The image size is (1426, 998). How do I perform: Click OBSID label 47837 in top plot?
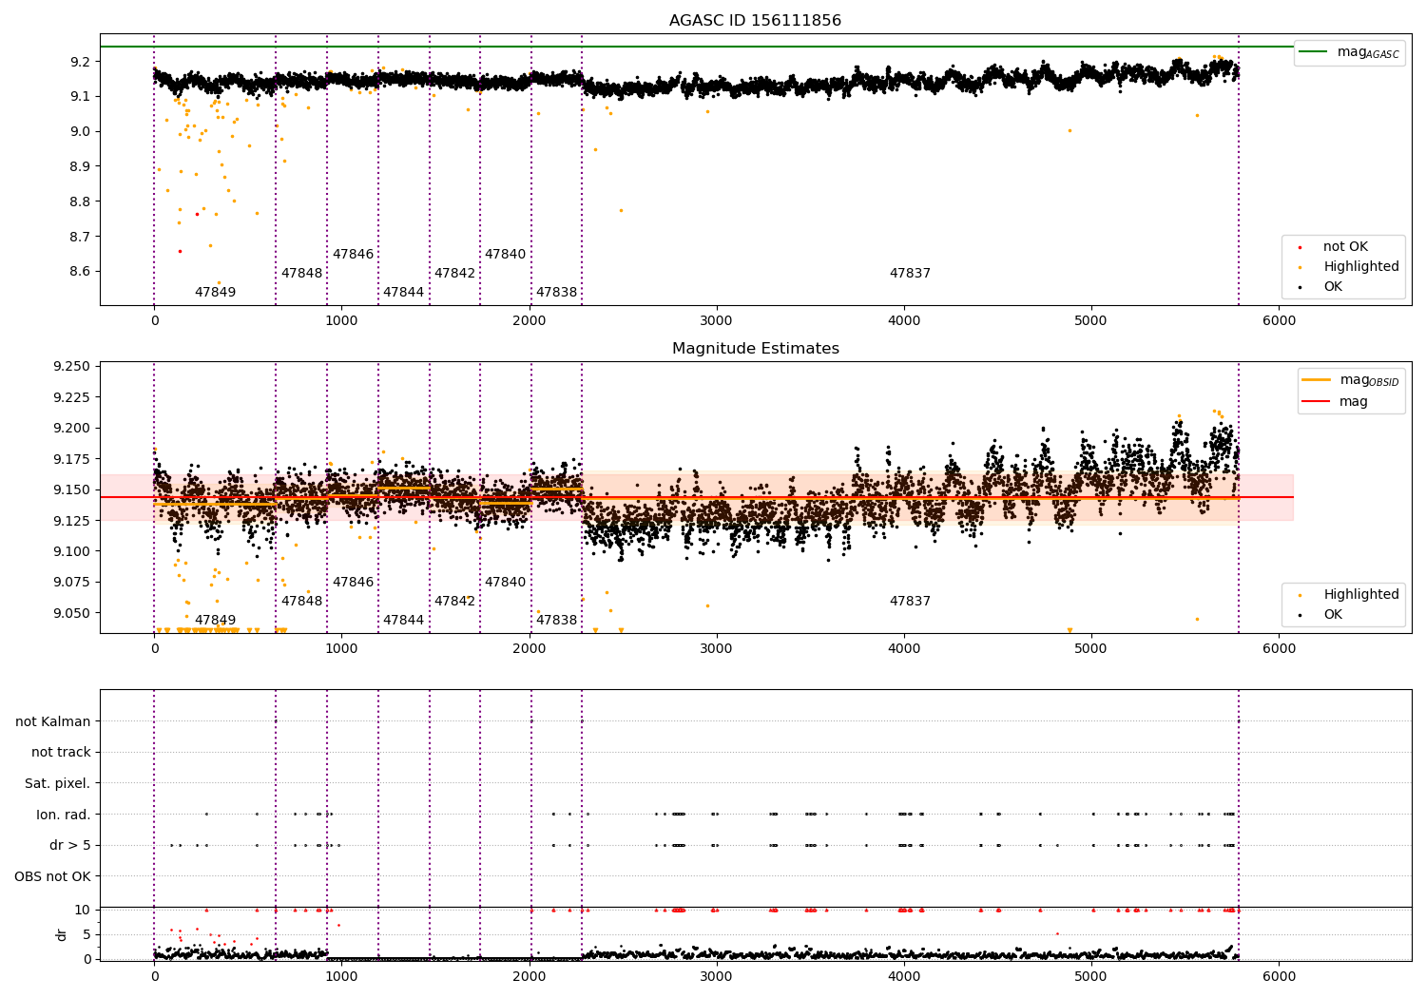tap(910, 274)
